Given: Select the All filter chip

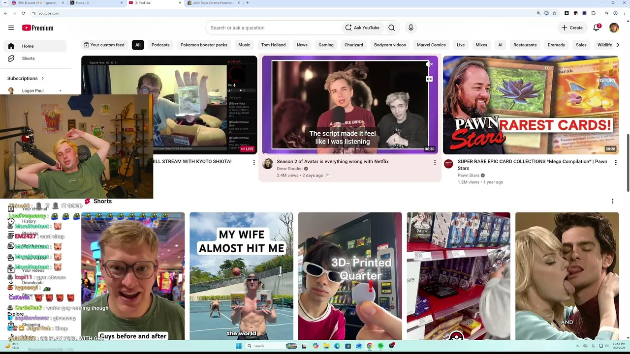Looking at the screenshot, I should 138,45.
